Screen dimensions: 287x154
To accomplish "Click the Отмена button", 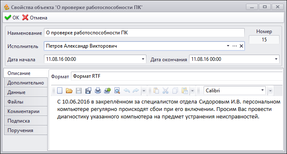I will 35,18.
